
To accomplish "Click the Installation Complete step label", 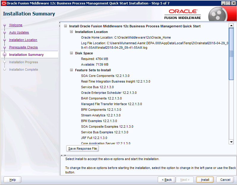I will pos(23,69).
